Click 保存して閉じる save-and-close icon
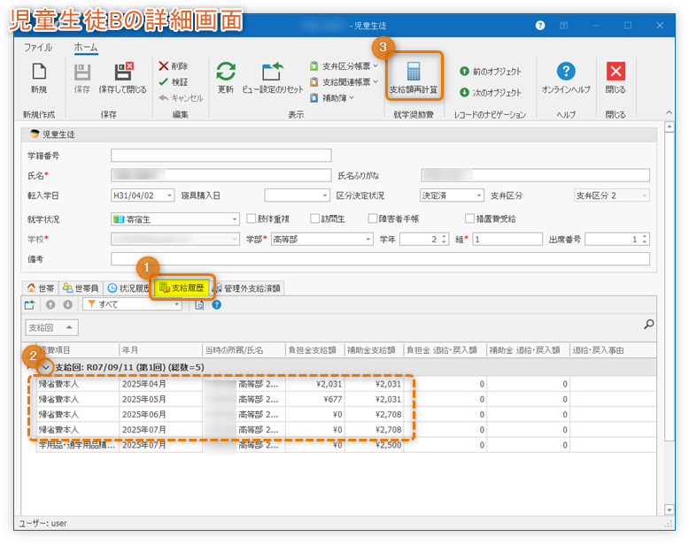689x544 pixels. [x=123, y=72]
